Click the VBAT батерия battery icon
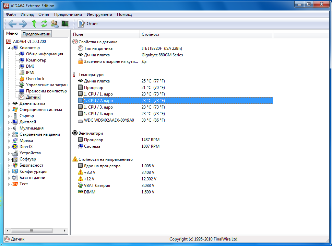This screenshot has height=246, width=332. [x=81, y=185]
